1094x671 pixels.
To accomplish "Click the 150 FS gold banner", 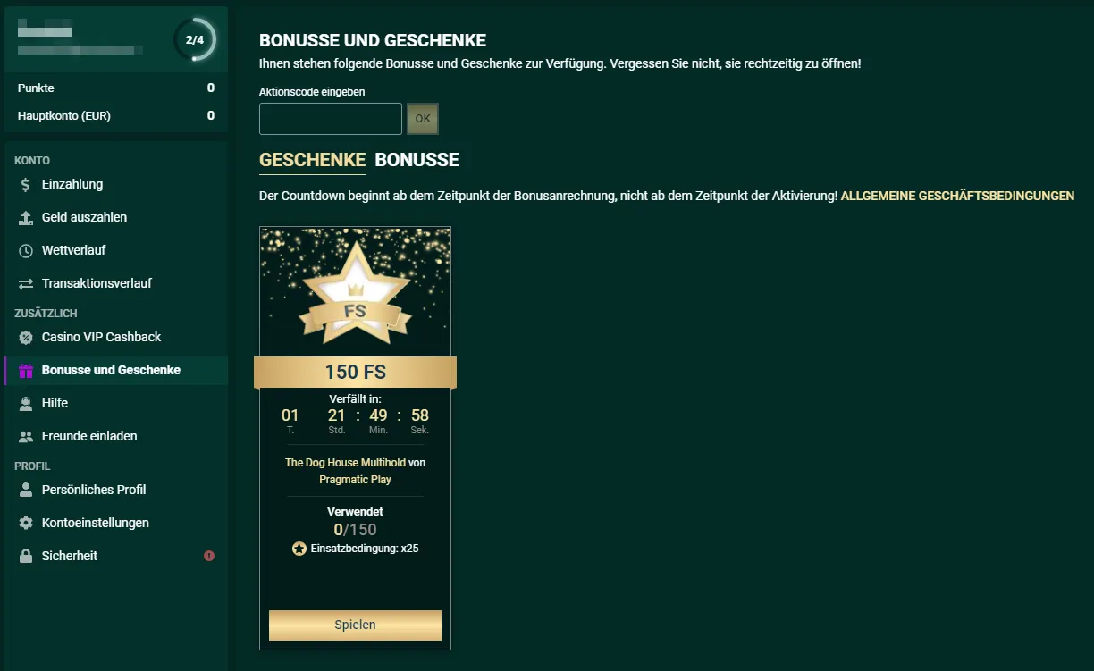I will (x=355, y=373).
